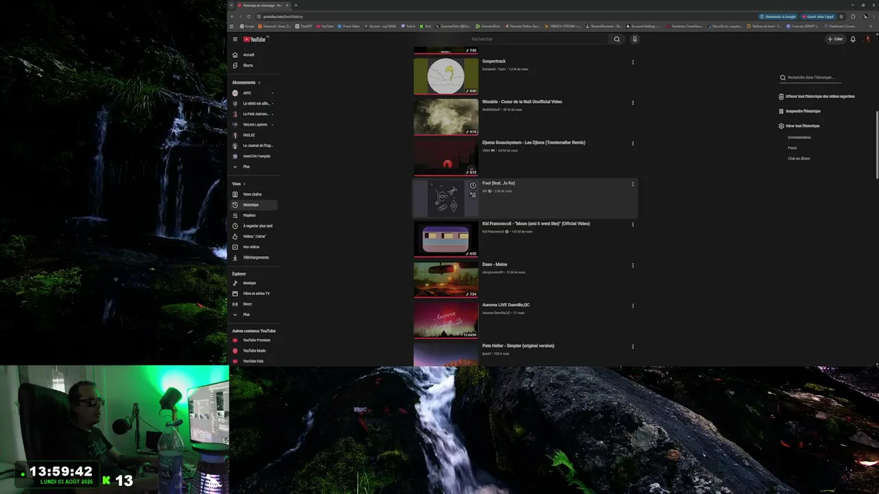Open the account avatar menu
Image resolution: width=879 pixels, height=494 pixels.
(x=867, y=39)
